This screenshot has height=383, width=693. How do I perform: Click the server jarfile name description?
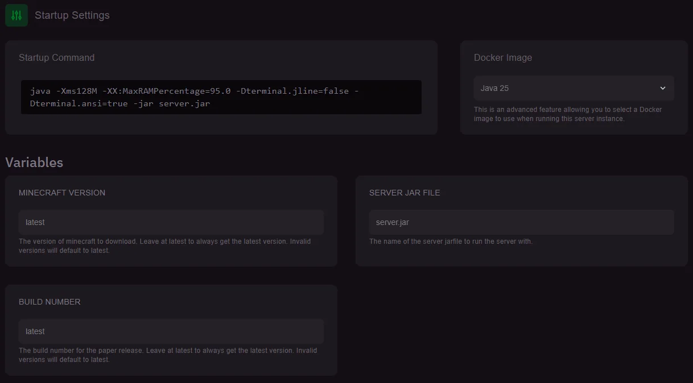[x=451, y=242]
